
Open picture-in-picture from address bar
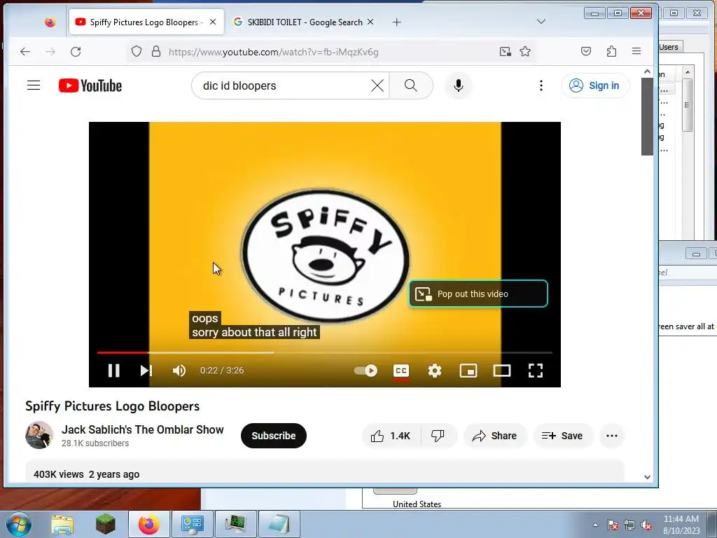pyautogui.click(x=506, y=52)
